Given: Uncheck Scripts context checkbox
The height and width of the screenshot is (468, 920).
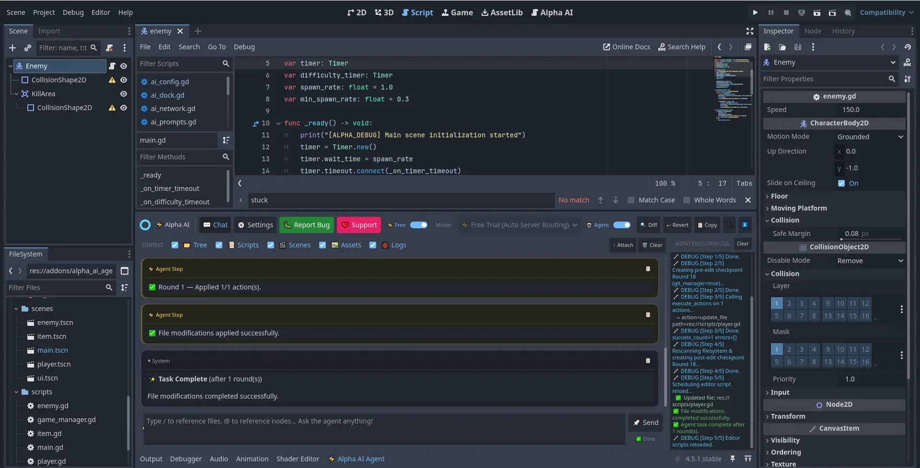Looking at the screenshot, I should pos(219,245).
